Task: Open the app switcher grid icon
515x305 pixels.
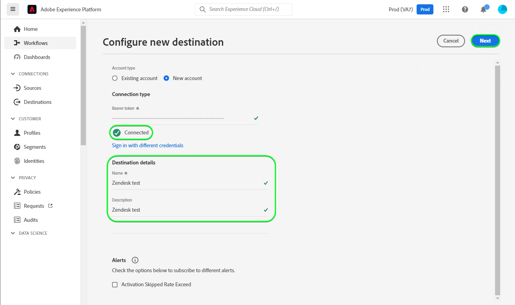Action: tap(446, 9)
